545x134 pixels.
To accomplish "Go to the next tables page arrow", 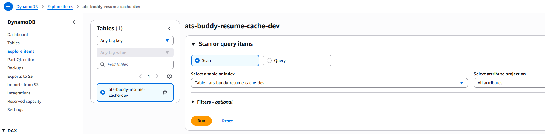I will pyautogui.click(x=157, y=76).
